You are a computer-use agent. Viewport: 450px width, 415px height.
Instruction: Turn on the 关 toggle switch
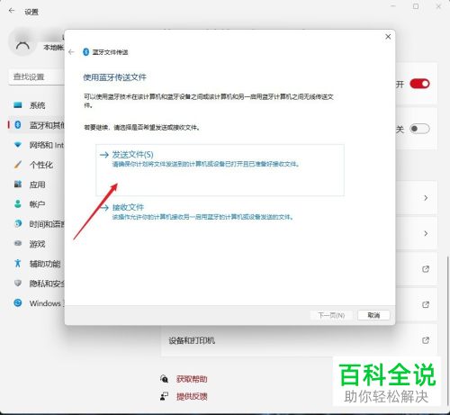pyautogui.click(x=419, y=129)
